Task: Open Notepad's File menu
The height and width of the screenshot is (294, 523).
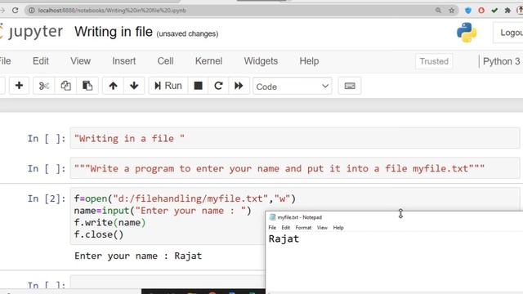Action: pos(272,228)
